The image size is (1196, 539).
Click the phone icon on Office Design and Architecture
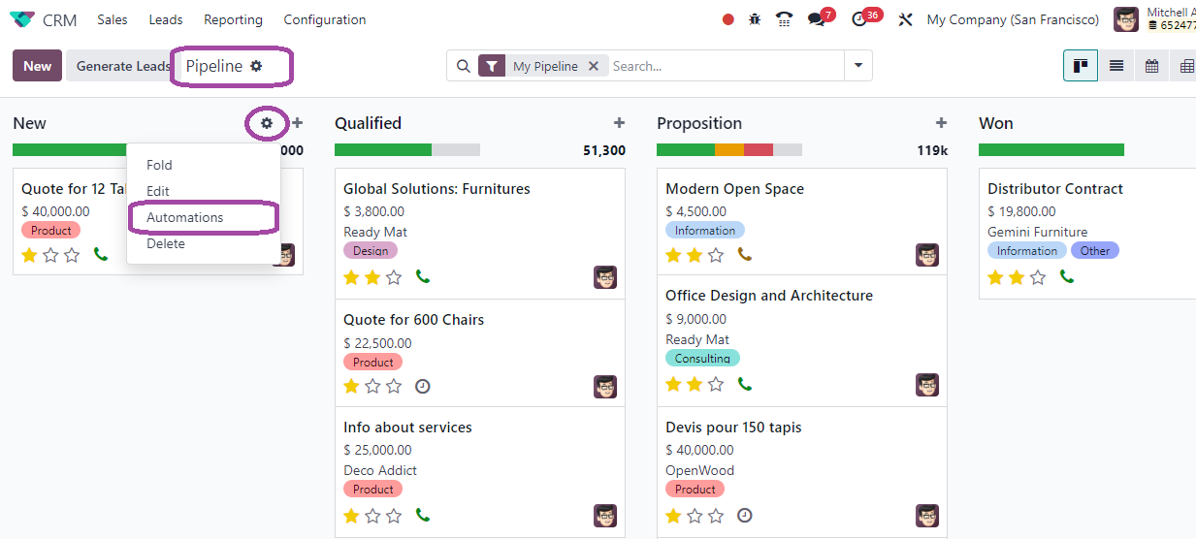pyautogui.click(x=744, y=384)
